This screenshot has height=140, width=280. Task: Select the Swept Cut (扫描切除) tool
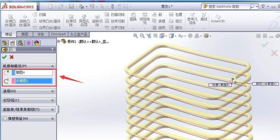115,14
